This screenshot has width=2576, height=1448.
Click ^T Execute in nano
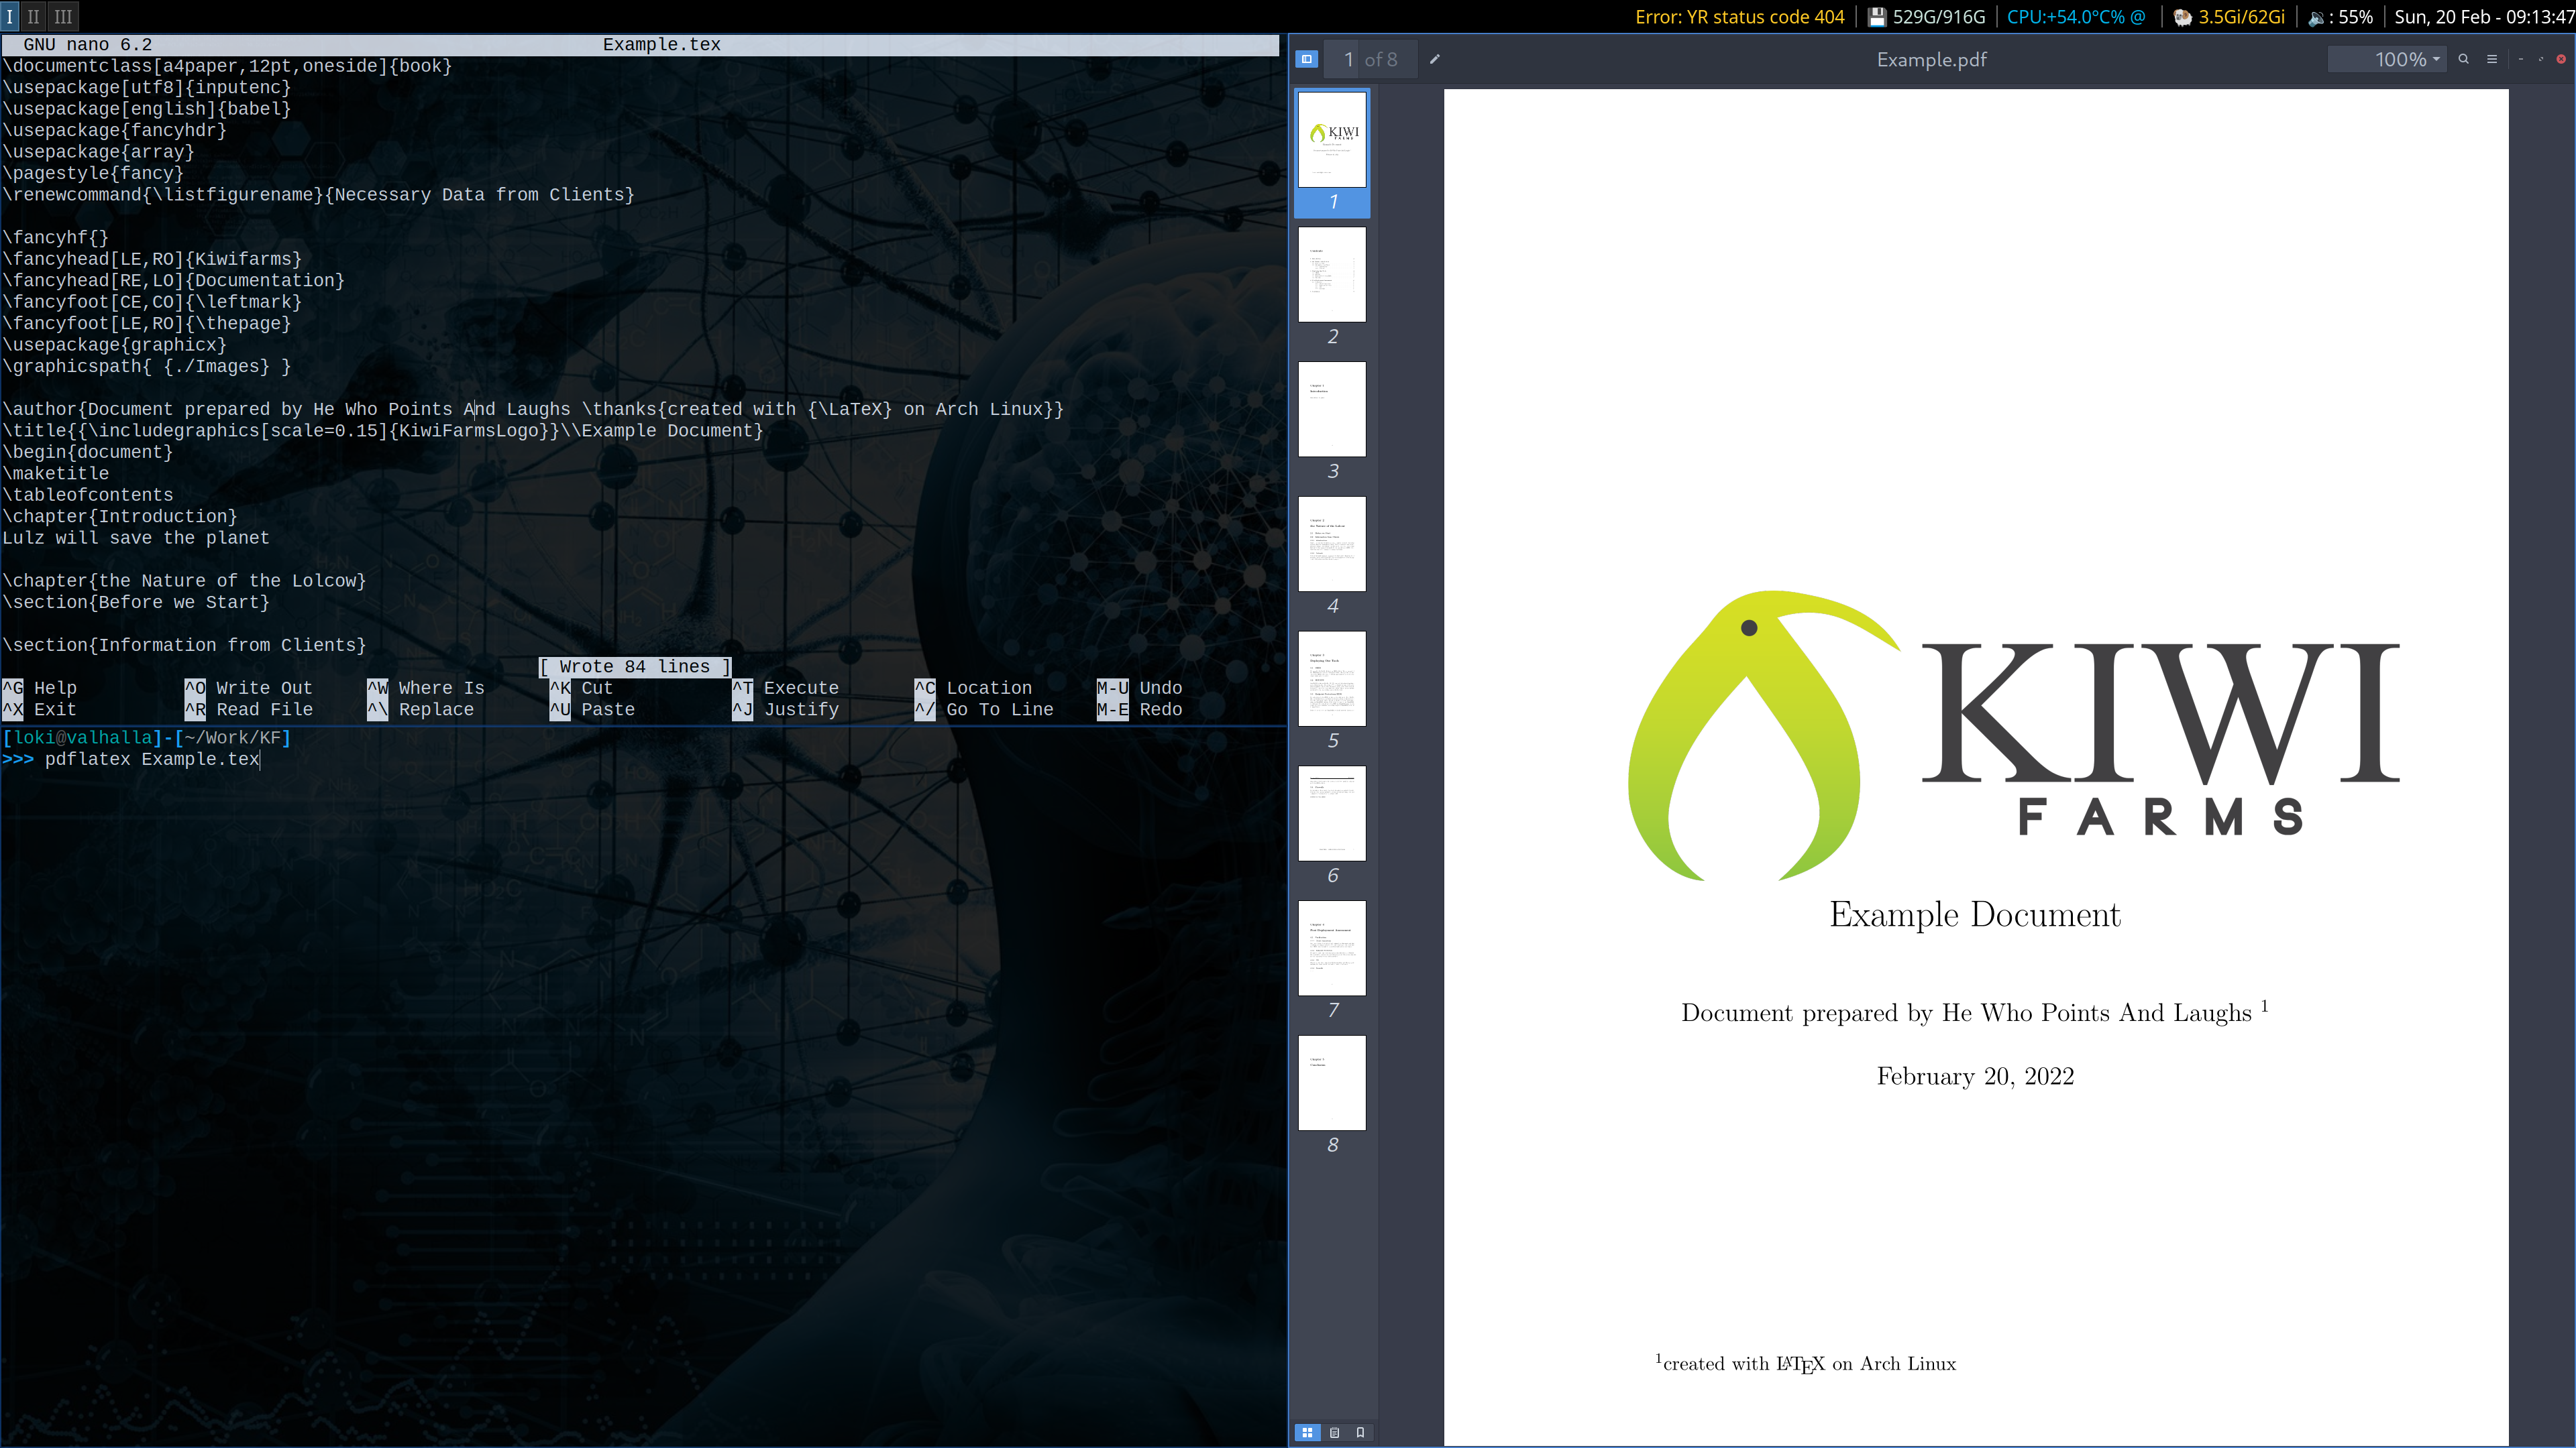tap(786, 688)
